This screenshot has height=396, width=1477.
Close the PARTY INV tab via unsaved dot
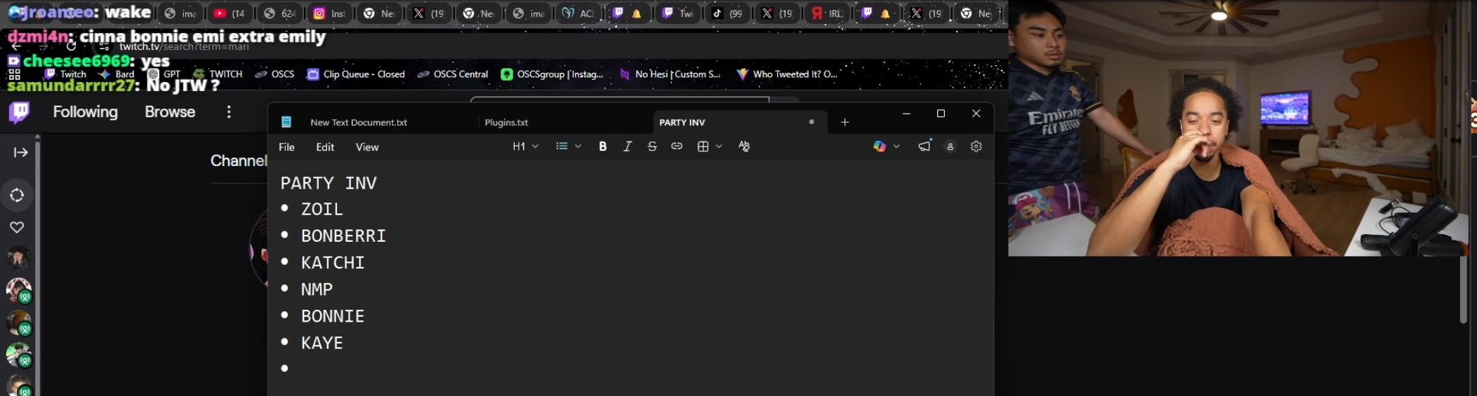812,122
